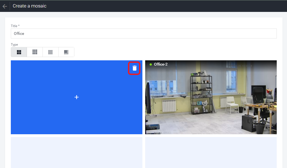Viewport: 287px width, 168px height.
Task: Click the black shelving rack in the feed
Action: coord(201,94)
